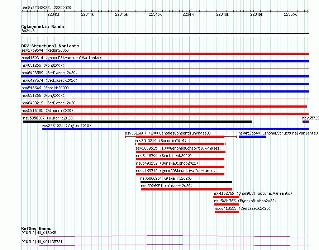Open nsv5916485 (Almarri2020) variant
319x250 pixels.
tap(47, 110)
